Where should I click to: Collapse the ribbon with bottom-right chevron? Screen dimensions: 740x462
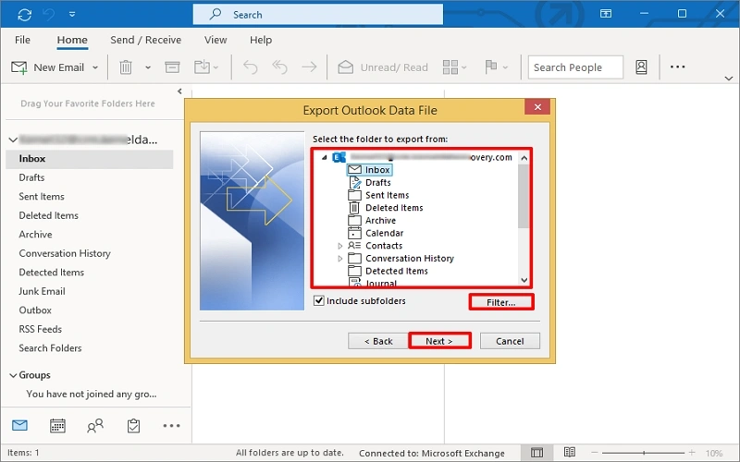click(729, 79)
